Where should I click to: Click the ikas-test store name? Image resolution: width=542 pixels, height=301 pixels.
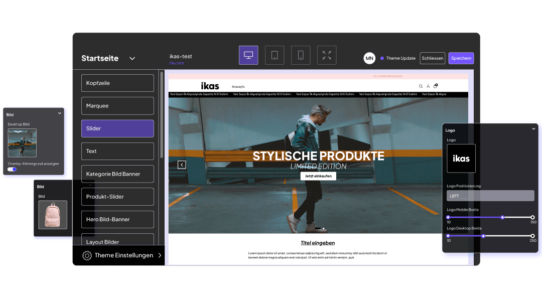tap(181, 56)
